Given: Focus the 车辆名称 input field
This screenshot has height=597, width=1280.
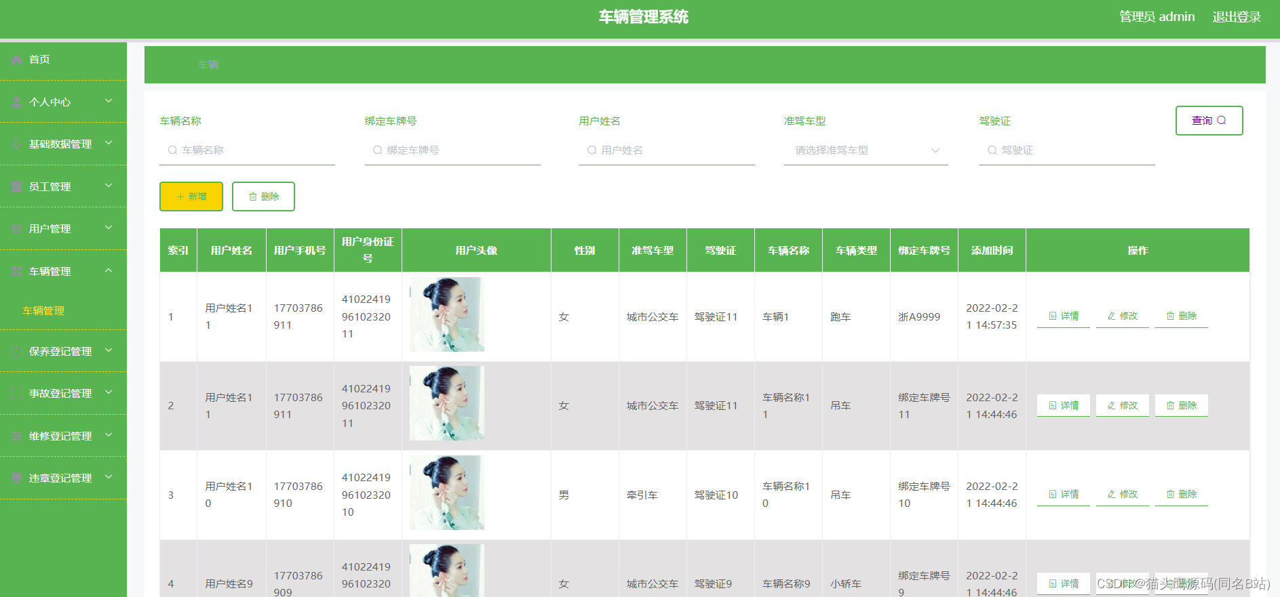Looking at the screenshot, I should tap(248, 150).
